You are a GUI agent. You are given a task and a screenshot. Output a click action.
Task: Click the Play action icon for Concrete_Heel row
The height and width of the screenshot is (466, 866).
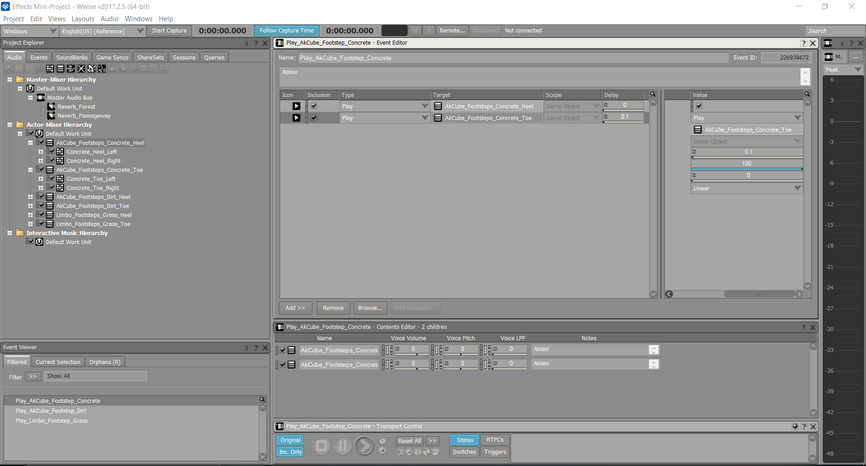tap(296, 106)
